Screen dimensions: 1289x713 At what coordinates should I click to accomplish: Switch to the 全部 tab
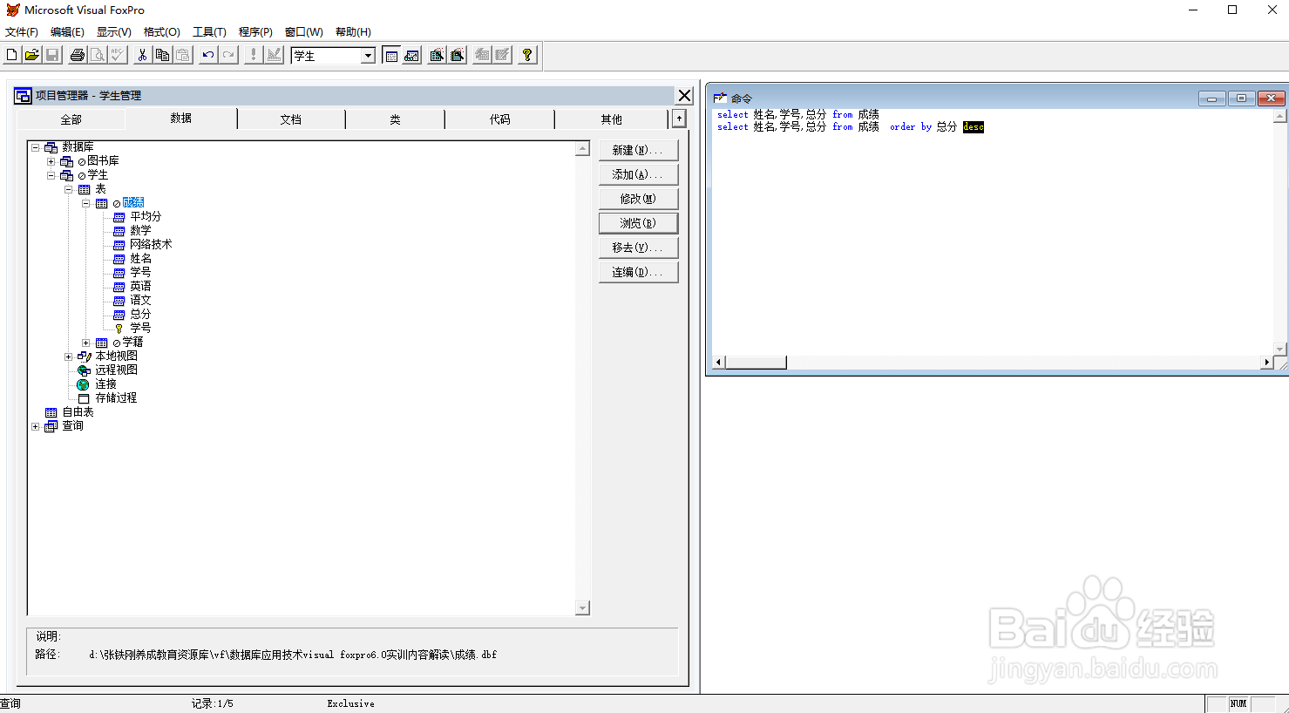(71, 119)
